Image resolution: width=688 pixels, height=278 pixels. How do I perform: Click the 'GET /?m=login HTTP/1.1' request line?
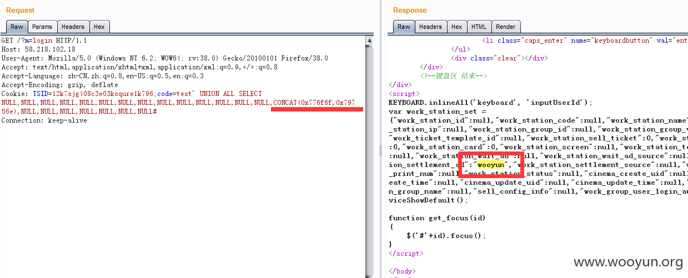(x=44, y=41)
